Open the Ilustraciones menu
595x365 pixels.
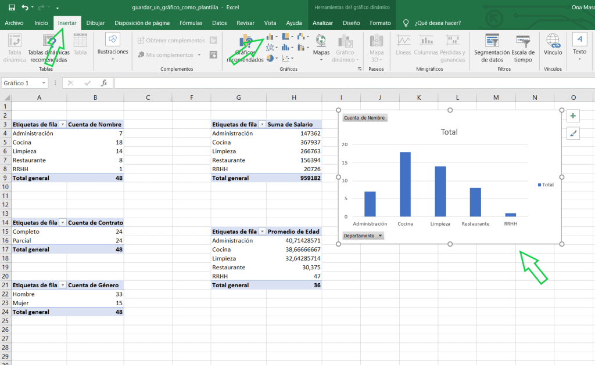coord(113,47)
